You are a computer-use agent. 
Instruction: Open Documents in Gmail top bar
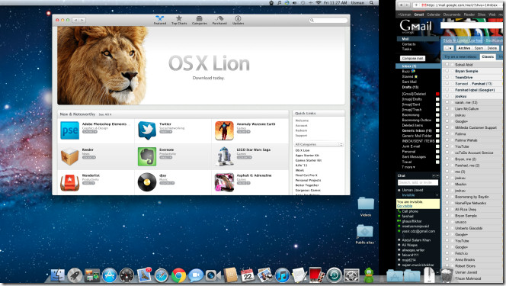coord(452,14)
